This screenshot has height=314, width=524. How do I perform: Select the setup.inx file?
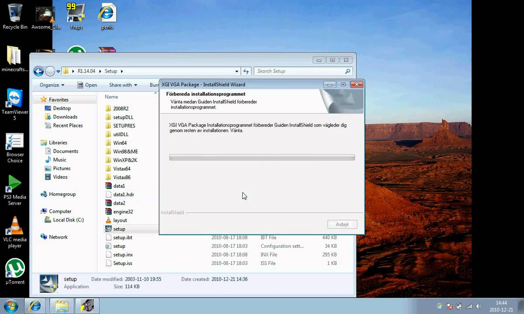[x=123, y=255]
